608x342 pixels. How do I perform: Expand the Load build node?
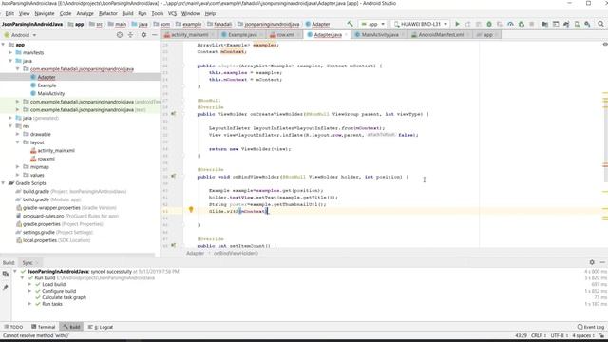[29, 284]
